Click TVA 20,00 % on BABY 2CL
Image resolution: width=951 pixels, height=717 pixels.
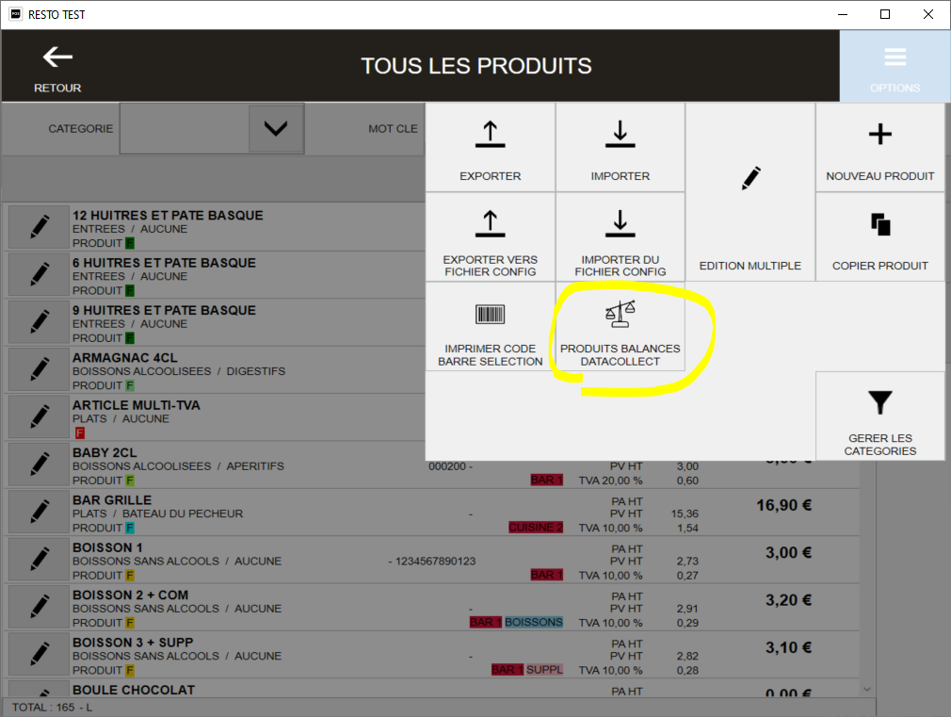point(610,481)
